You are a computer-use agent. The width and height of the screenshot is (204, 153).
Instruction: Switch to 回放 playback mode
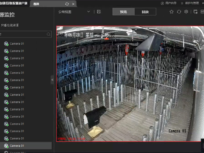click(145, 12)
